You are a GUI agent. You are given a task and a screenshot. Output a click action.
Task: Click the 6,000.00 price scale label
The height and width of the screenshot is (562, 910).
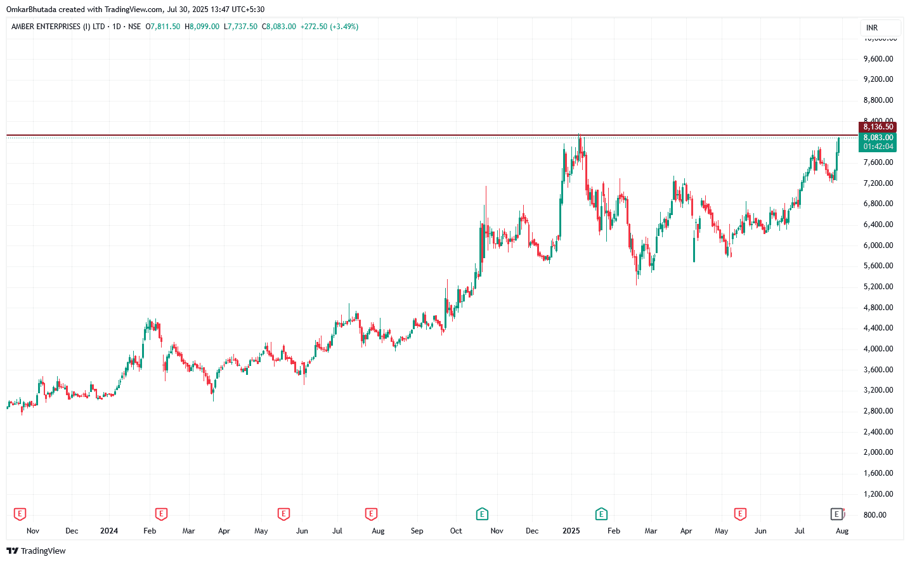tap(878, 245)
